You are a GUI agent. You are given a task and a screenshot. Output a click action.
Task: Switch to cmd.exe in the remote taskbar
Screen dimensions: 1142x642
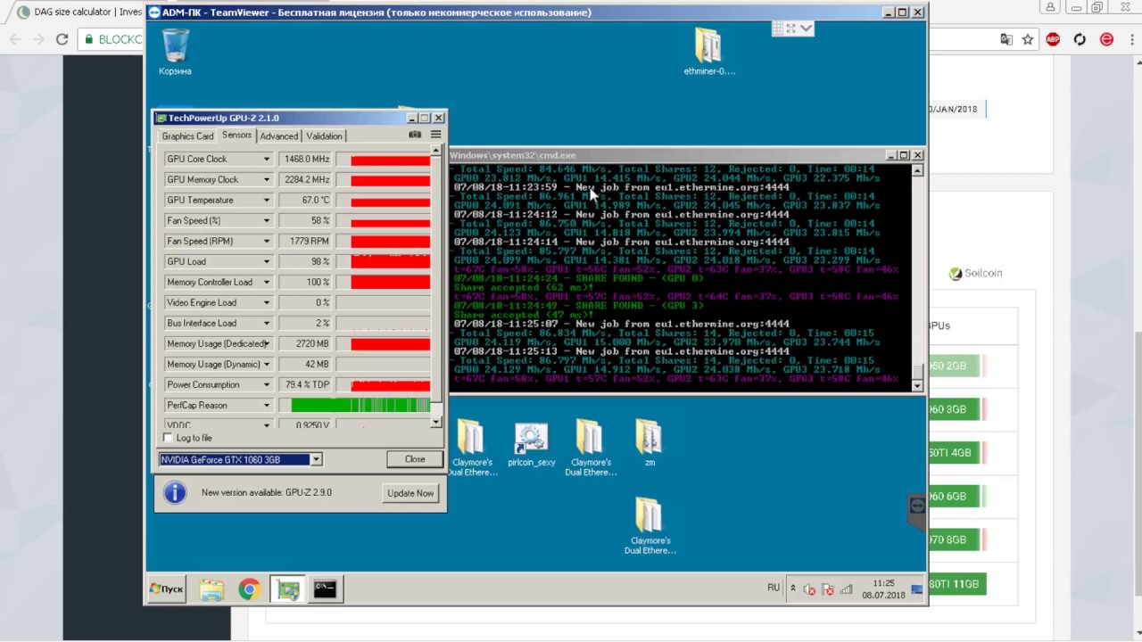click(325, 589)
